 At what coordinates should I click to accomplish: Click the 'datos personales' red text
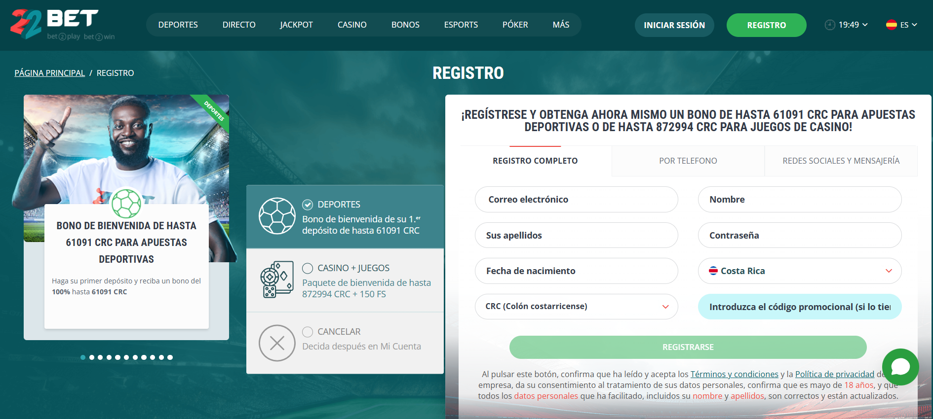pos(546,396)
